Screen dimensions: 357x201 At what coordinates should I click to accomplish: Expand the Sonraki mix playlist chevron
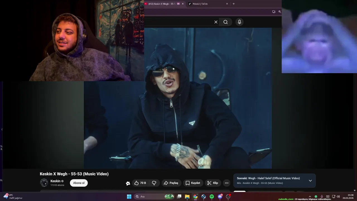point(310,181)
